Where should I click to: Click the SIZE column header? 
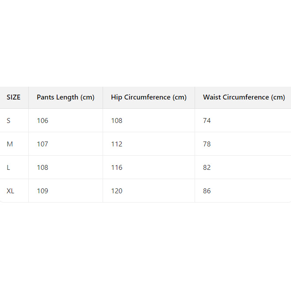(x=14, y=97)
